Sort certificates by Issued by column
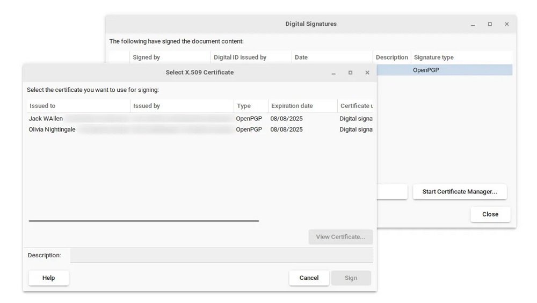Image resolution: width=537 pixels, height=303 pixels. [182, 106]
